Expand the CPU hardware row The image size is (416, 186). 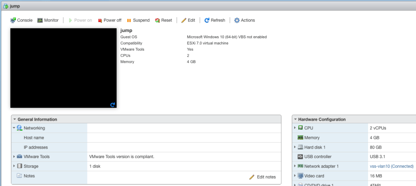(x=295, y=128)
